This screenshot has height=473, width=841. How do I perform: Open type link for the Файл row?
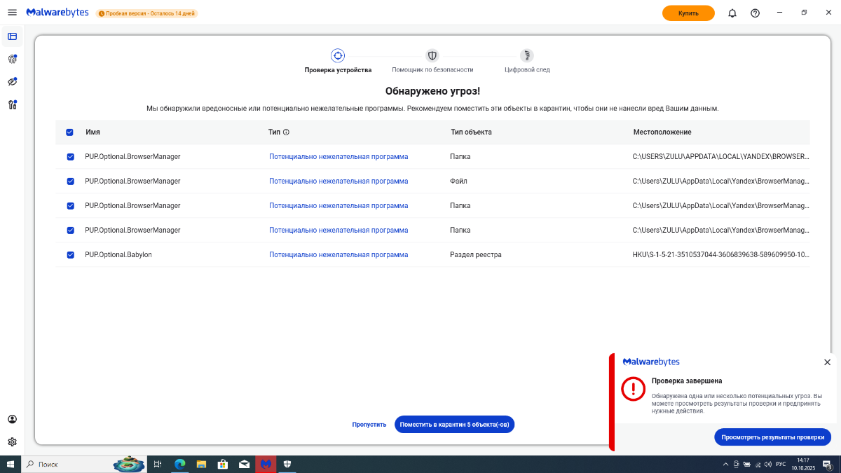(339, 181)
